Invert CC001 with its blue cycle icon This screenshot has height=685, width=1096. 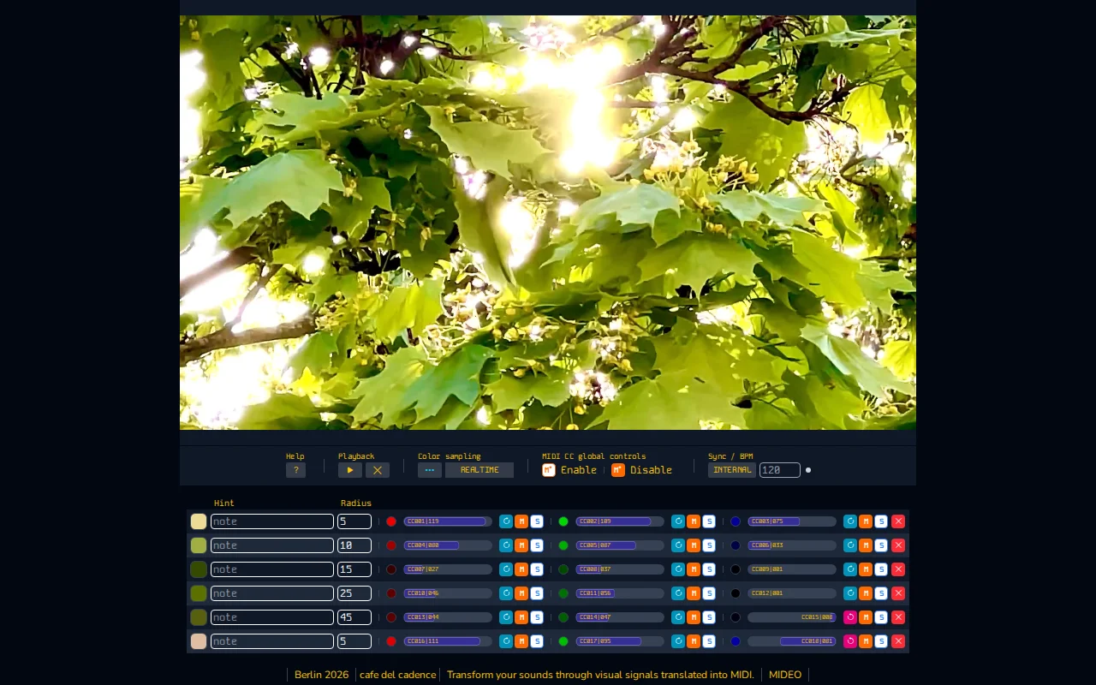tap(506, 521)
